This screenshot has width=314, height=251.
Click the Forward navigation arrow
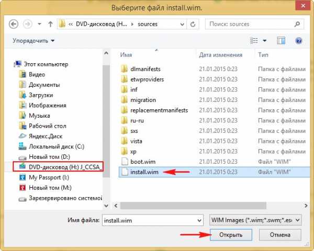(28, 24)
